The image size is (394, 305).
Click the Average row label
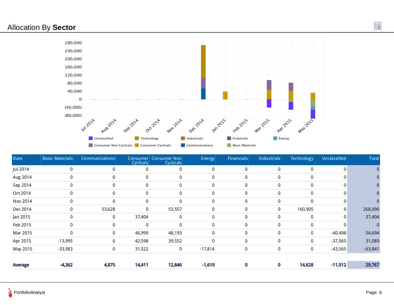click(21, 265)
